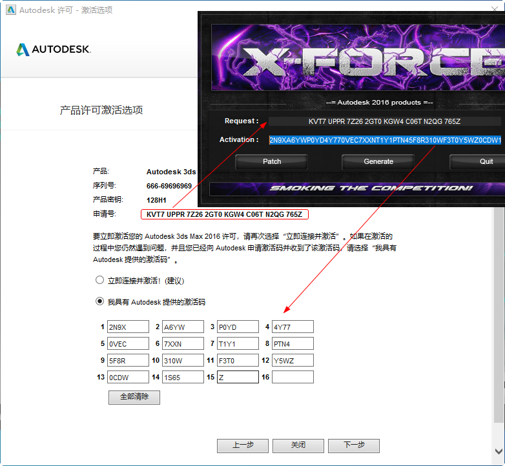The image size is (505, 466).
Task: Click the Smoking the Competition banner
Action: pos(357,188)
